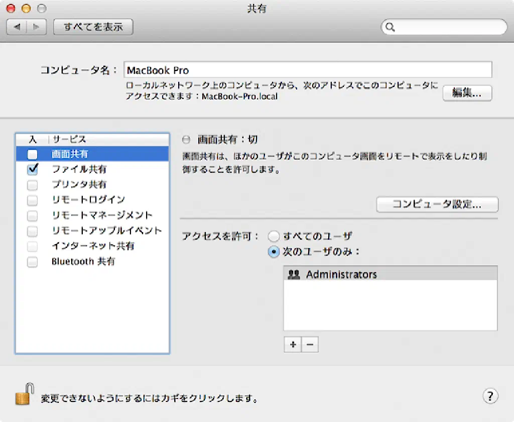
Task: Select リモートログイン in the service list
Action: (x=88, y=200)
